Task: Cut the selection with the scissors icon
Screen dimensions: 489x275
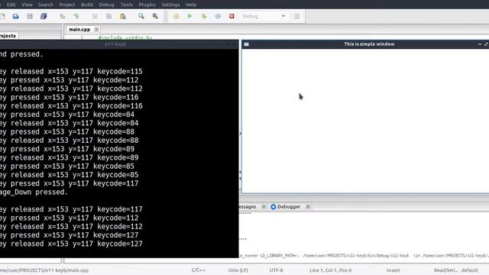Action: [95, 16]
